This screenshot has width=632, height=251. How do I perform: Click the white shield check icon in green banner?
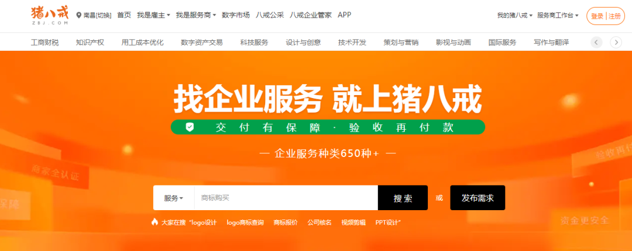point(190,127)
